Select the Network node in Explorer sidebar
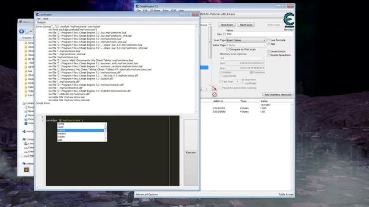The image size is (369, 207). coord(28,163)
